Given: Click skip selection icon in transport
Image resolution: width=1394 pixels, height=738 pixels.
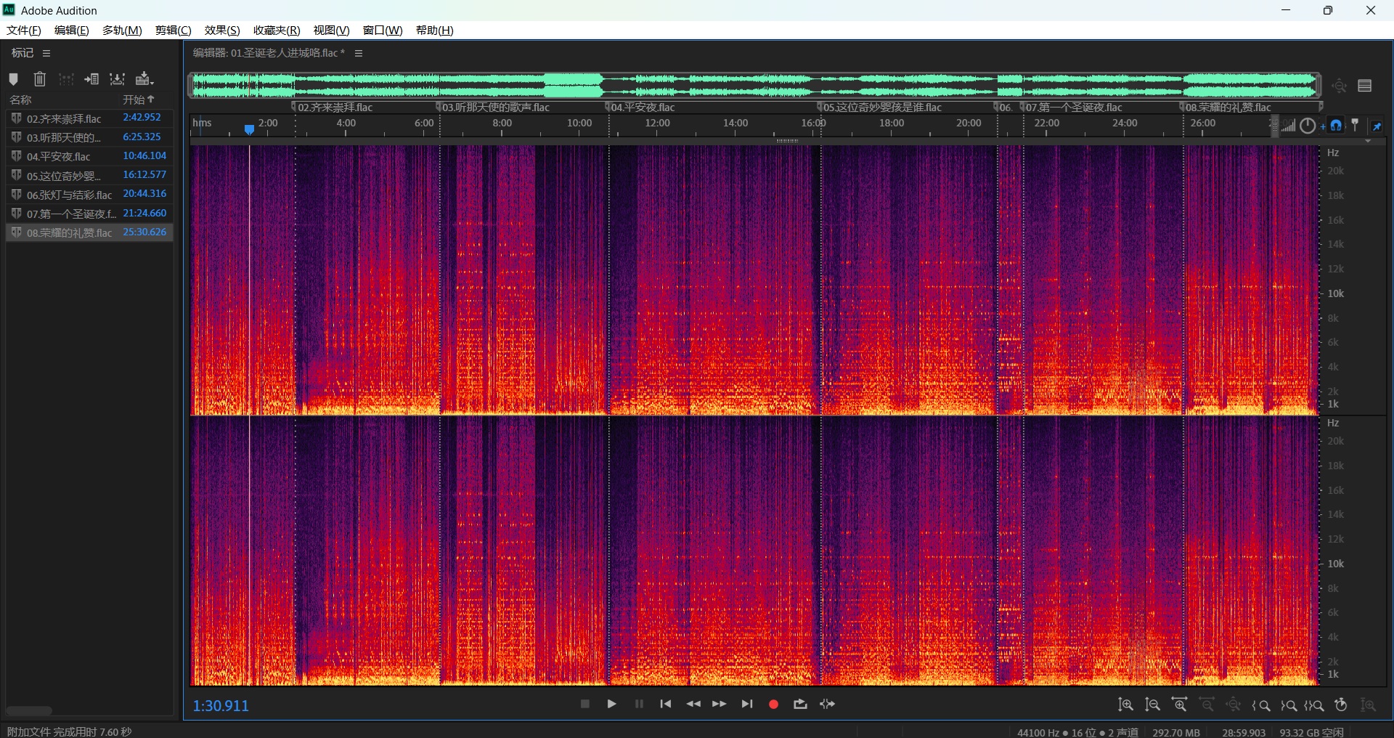Looking at the screenshot, I should [827, 704].
